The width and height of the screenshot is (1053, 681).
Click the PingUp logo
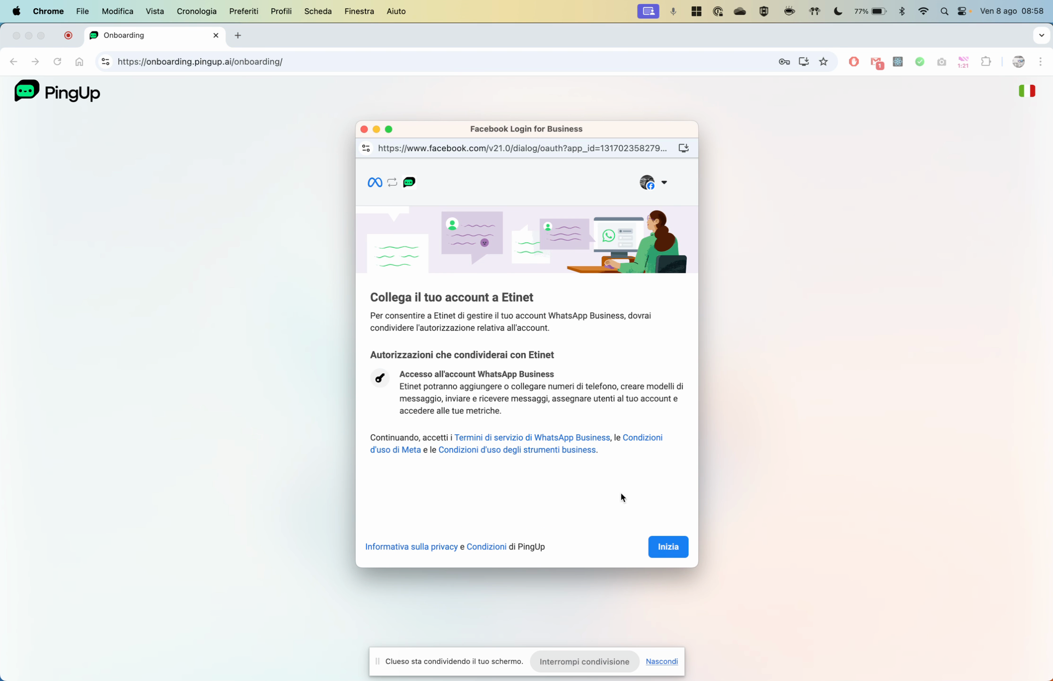[57, 91]
